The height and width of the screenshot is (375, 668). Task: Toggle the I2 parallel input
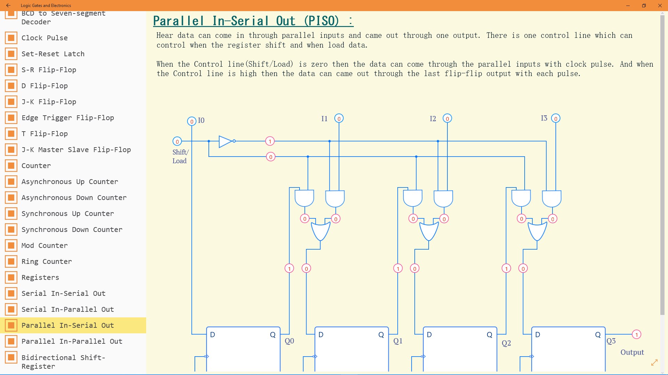point(447,118)
